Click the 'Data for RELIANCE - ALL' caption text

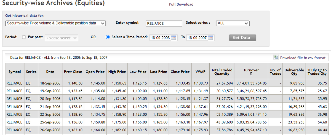point(59,58)
